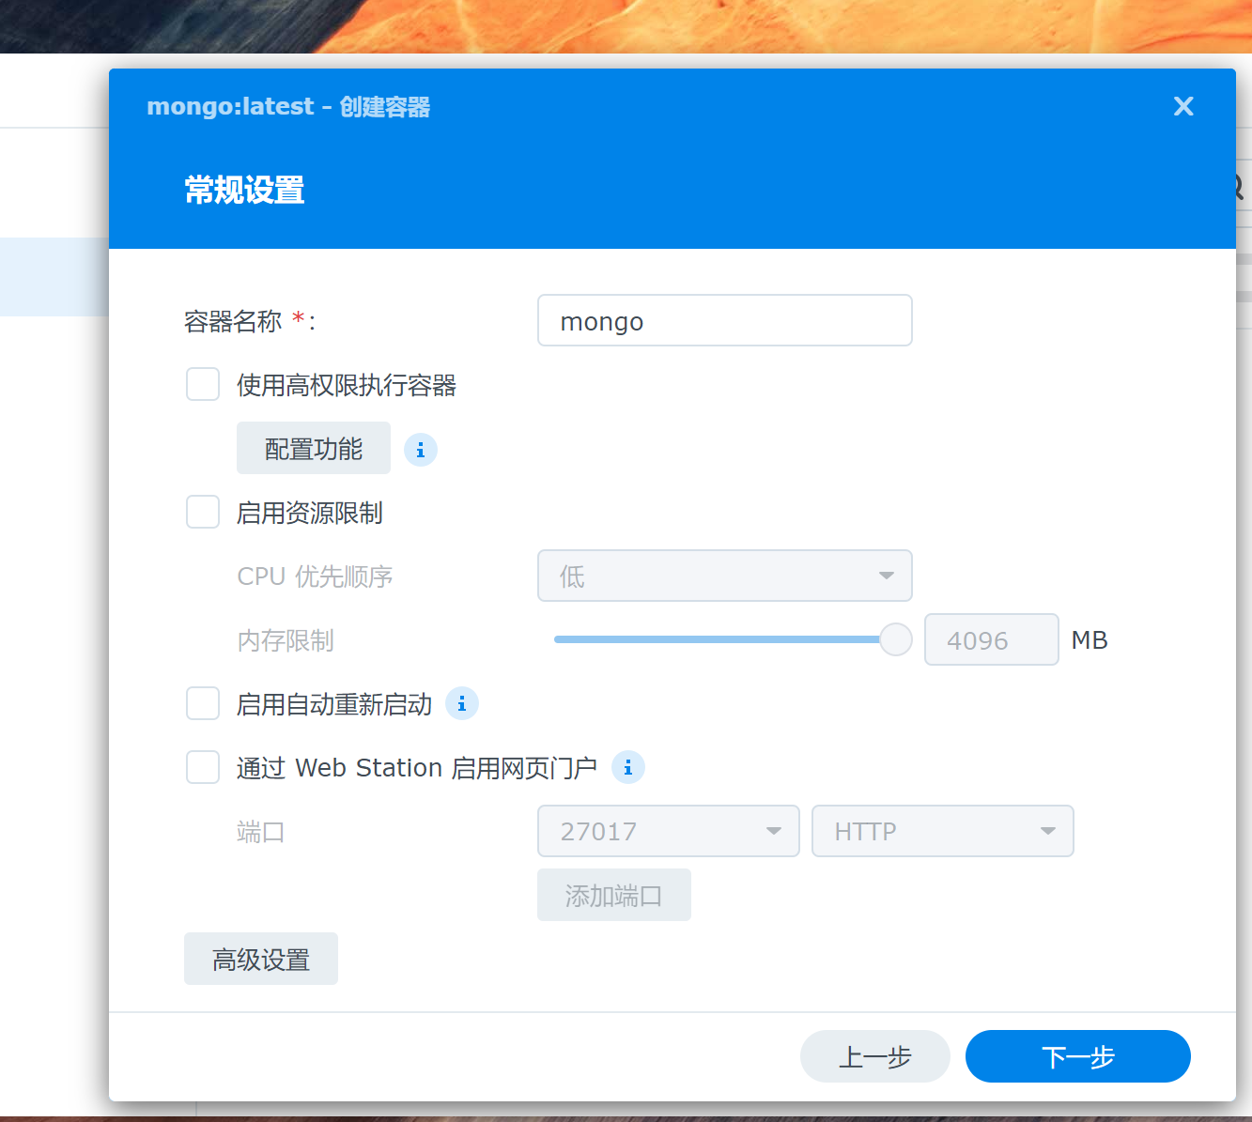
Task: Click the 常规设置 heading text
Action: pyautogui.click(x=244, y=190)
